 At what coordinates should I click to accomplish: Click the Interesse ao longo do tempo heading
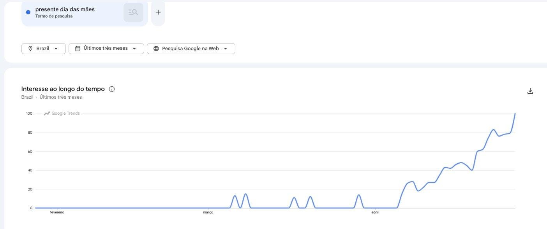tap(63, 89)
